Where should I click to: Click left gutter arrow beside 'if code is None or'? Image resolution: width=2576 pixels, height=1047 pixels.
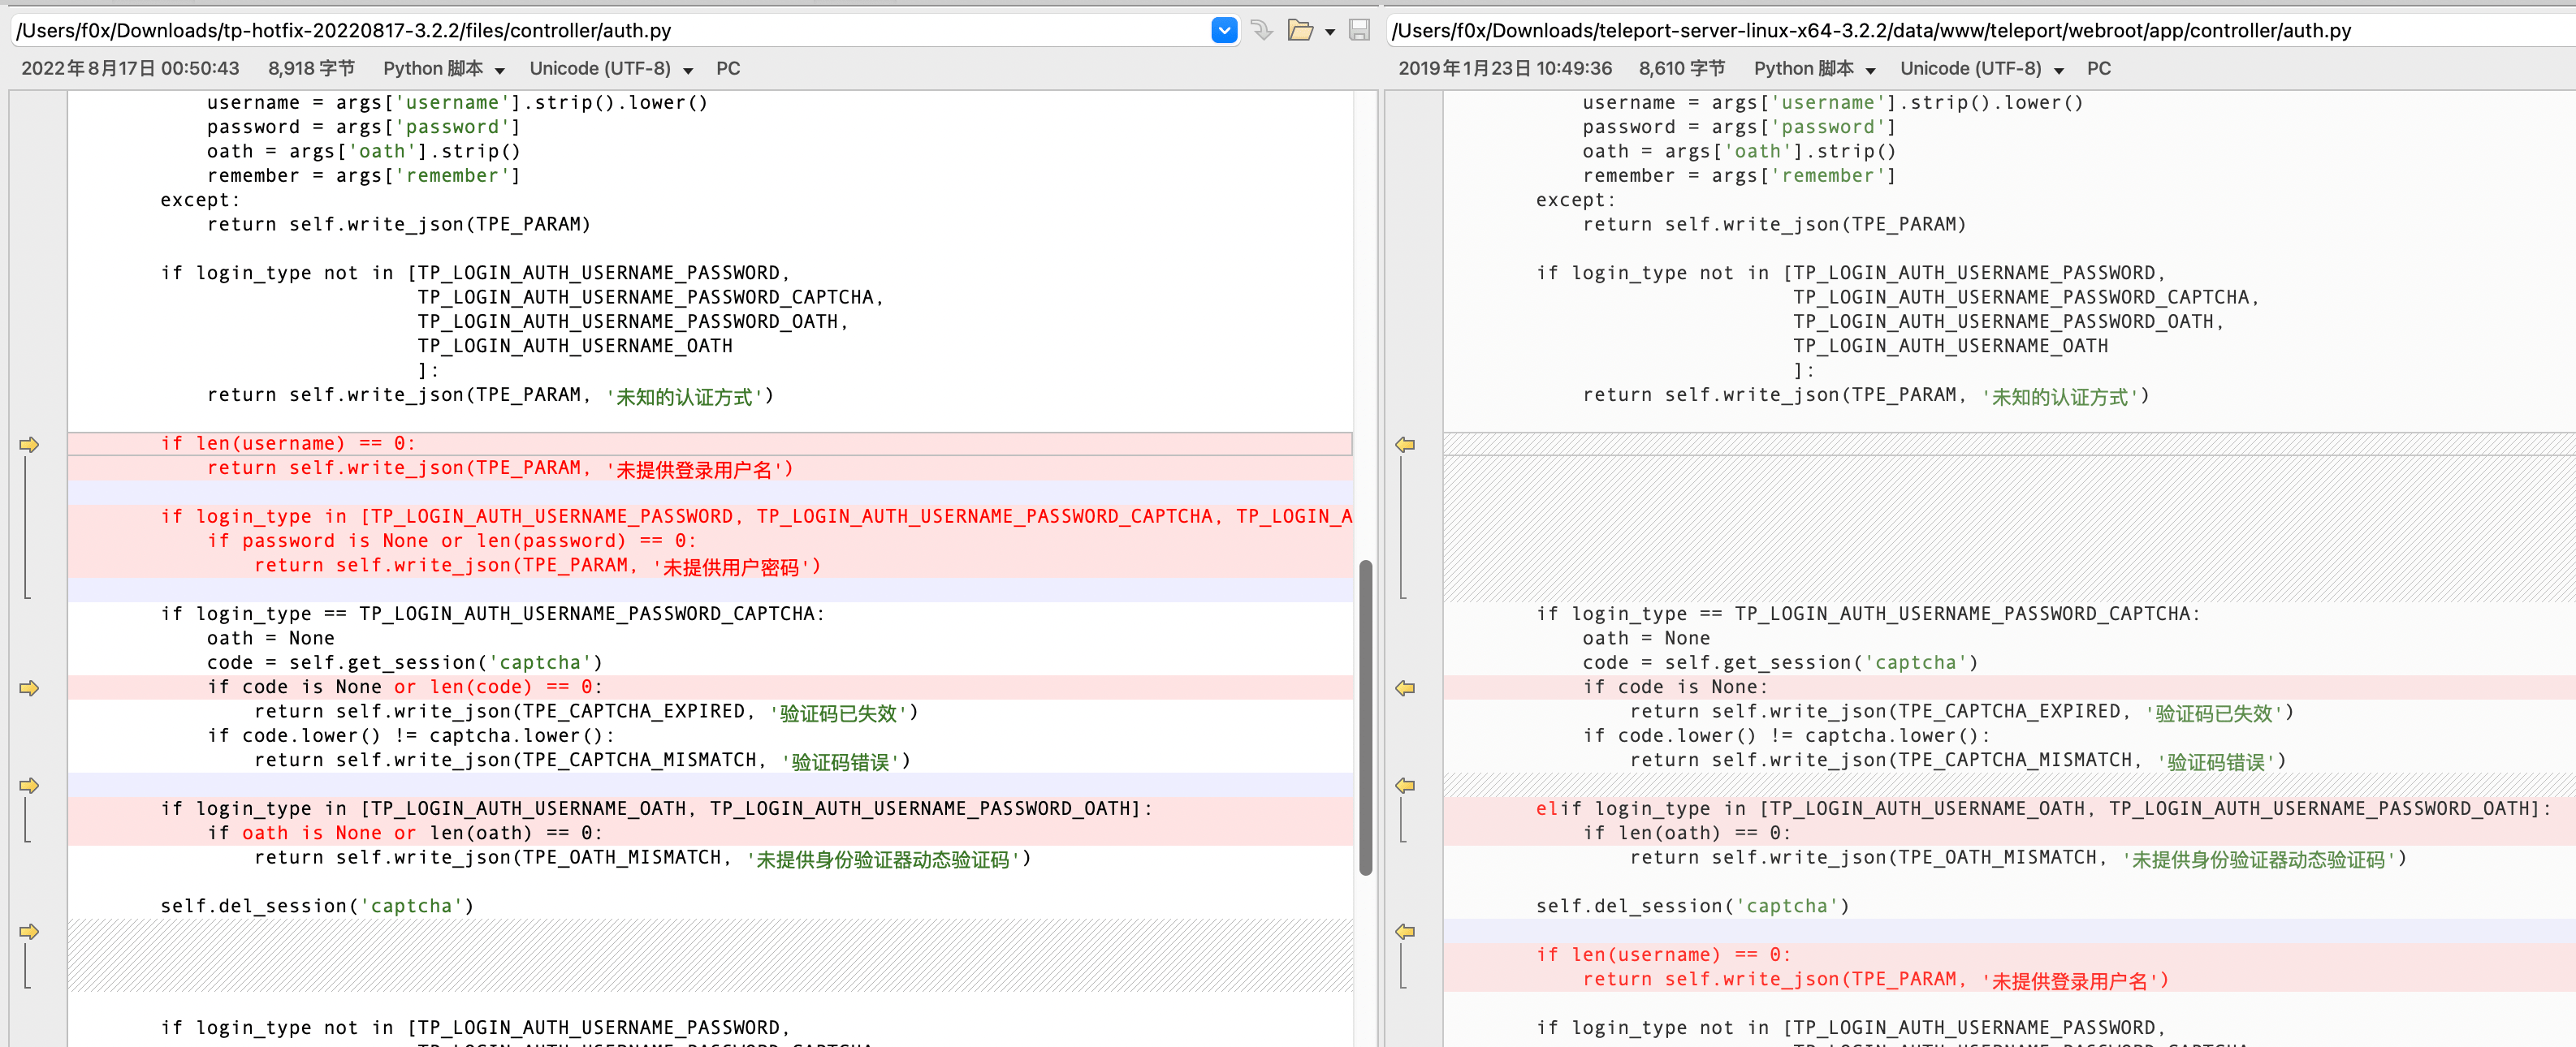click(29, 688)
